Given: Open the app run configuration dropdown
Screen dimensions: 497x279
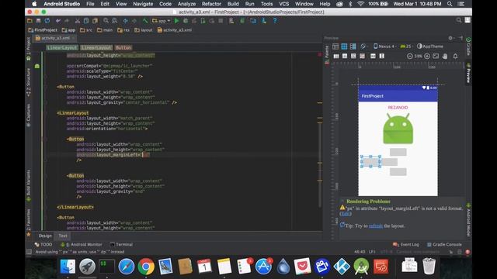Looking at the screenshot, I should pos(162,21).
